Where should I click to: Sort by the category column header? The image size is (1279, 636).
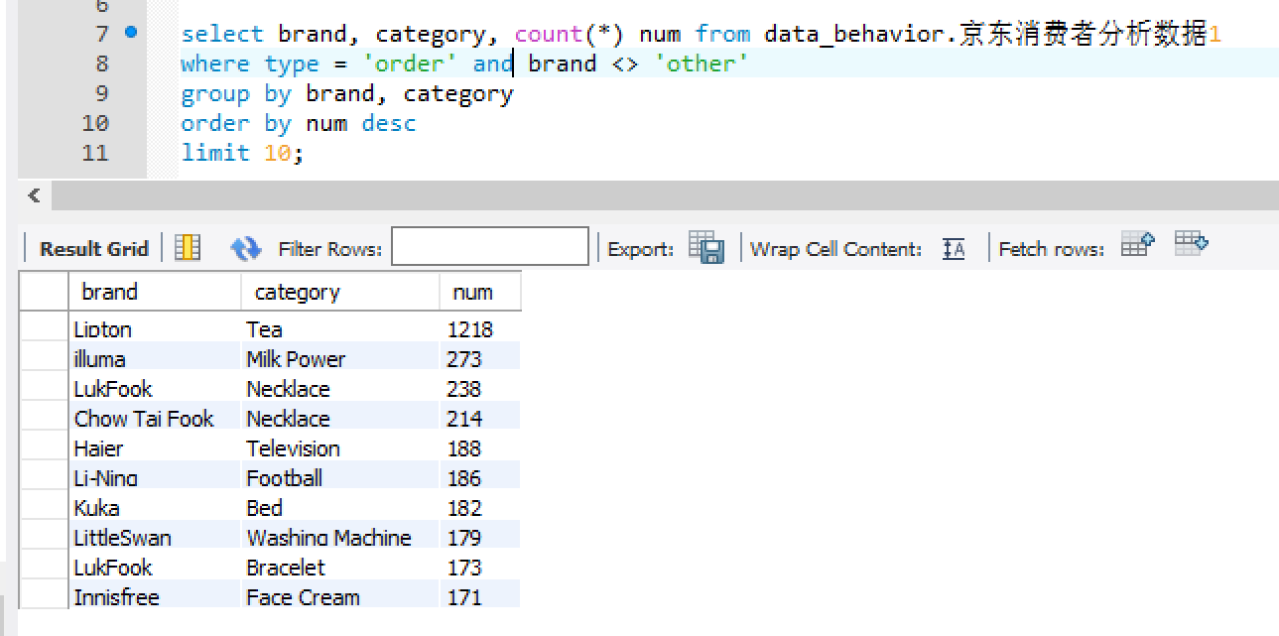click(x=339, y=292)
